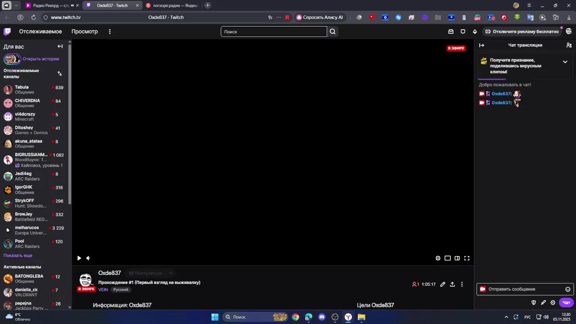The height and width of the screenshot is (324, 576).
Task: Edit the stream info pencil icon
Action: (x=443, y=284)
